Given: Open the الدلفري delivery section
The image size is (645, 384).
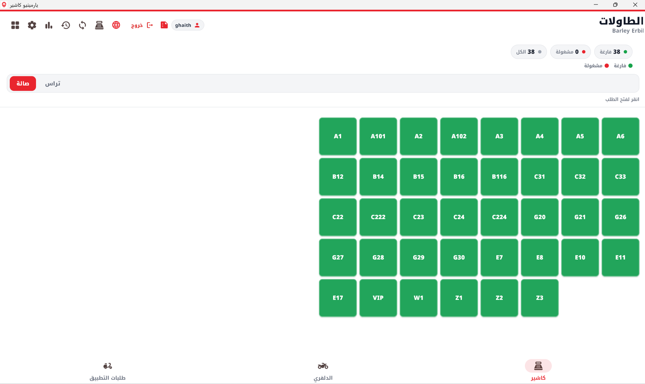Looking at the screenshot, I should 323,371.
